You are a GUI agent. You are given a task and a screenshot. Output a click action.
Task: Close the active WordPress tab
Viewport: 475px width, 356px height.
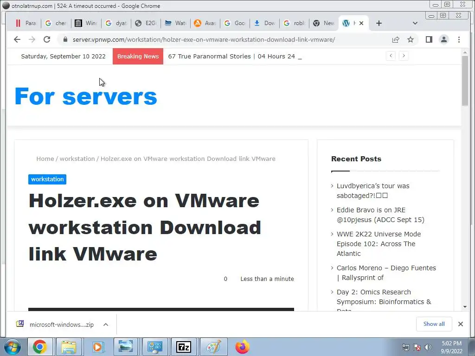pos(361,23)
